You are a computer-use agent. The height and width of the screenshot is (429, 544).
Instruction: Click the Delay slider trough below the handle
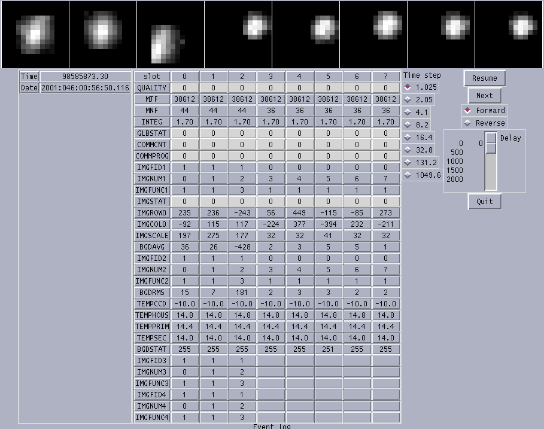[x=491, y=171]
